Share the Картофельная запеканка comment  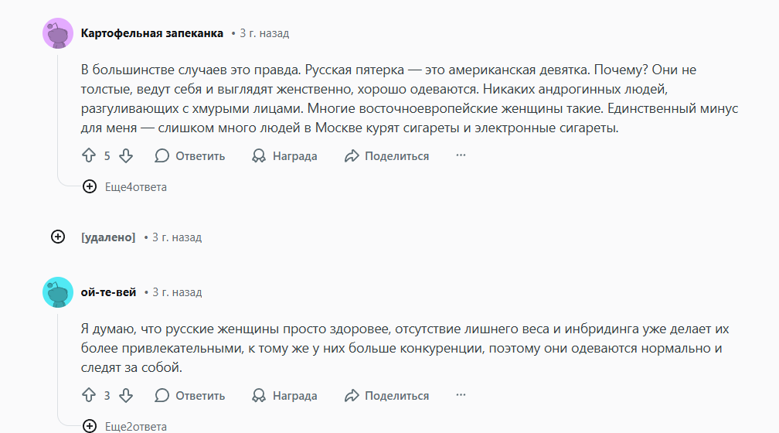tap(386, 155)
